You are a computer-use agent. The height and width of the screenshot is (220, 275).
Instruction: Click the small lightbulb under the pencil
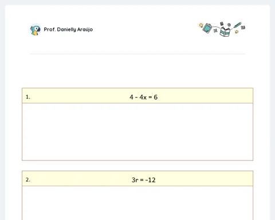[237, 32]
